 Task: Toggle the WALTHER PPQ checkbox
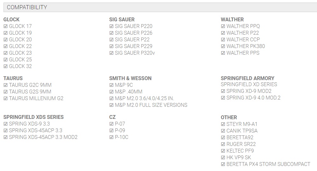click(223, 26)
